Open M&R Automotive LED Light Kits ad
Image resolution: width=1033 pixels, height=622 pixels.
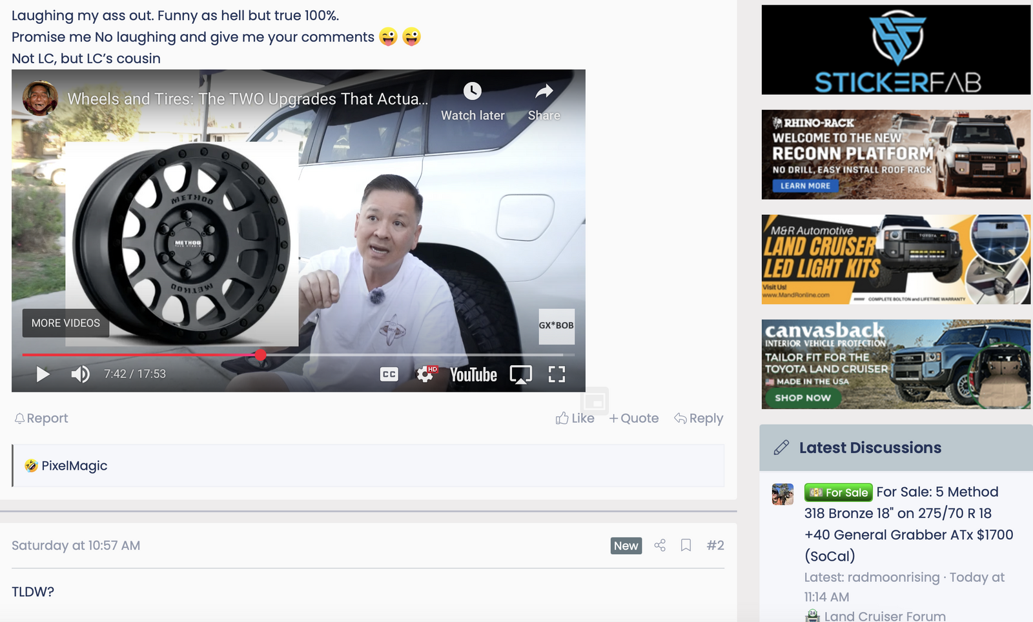click(x=896, y=259)
